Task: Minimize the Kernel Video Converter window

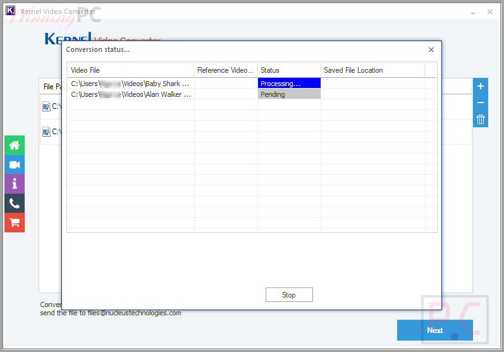Action: [473, 12]
